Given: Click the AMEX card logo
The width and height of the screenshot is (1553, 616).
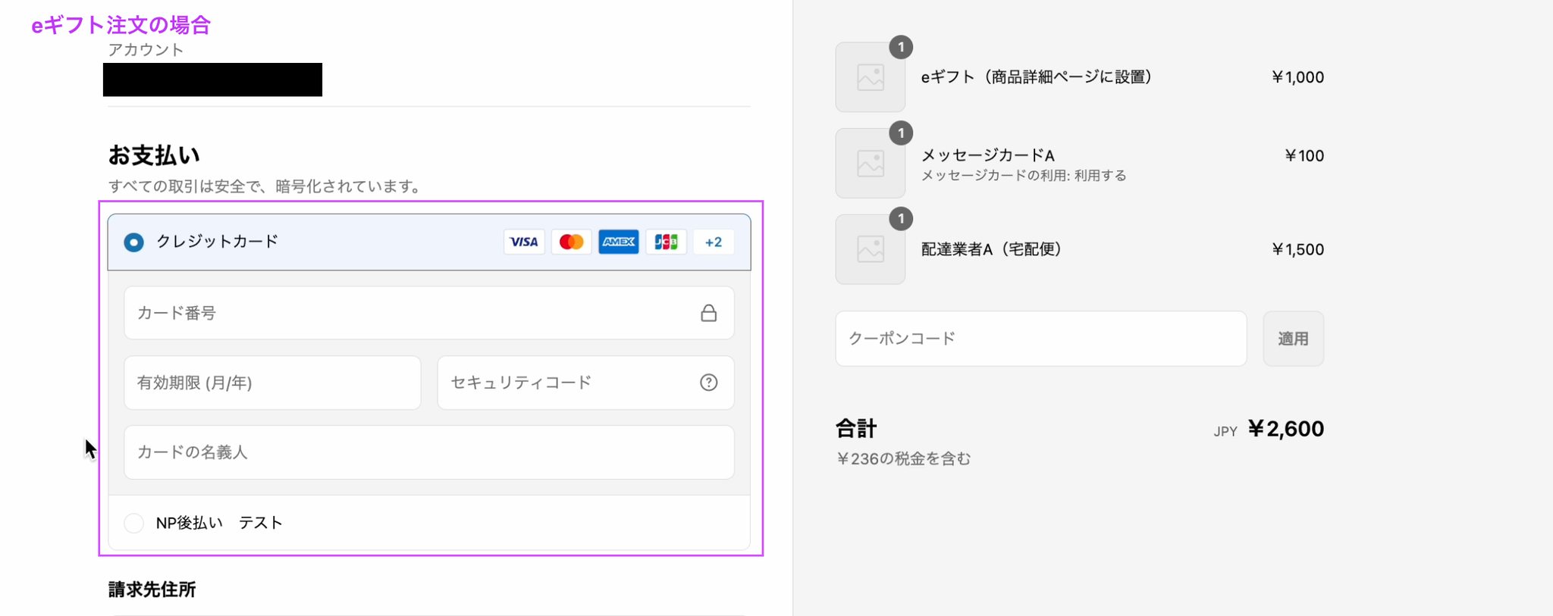Looking at the screenshot, I should tap(619, 242).
